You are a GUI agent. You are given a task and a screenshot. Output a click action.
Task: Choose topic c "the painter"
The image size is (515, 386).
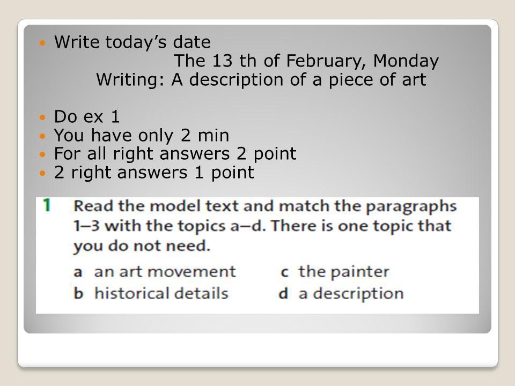click(335, 272)
